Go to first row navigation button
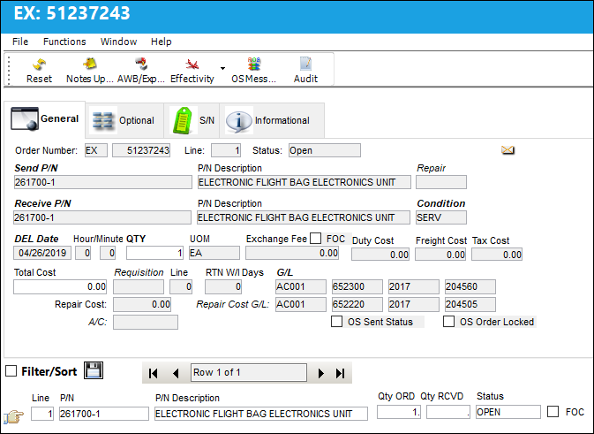The image size is (594, 434). click(153, 373)
